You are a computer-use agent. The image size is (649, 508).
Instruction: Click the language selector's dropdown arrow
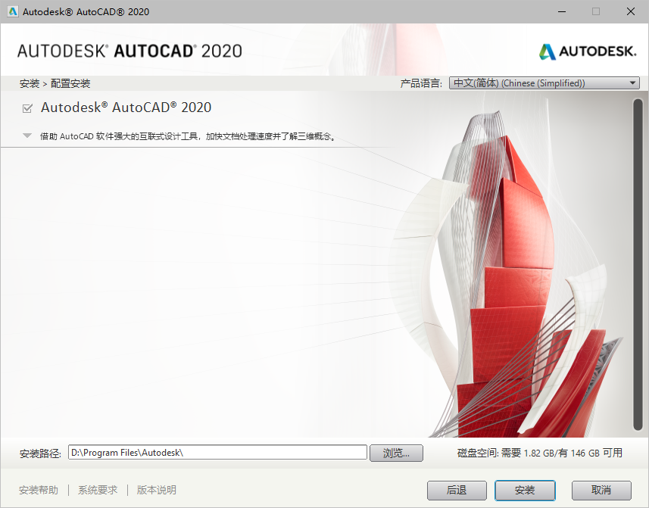[x=633, y=83]
